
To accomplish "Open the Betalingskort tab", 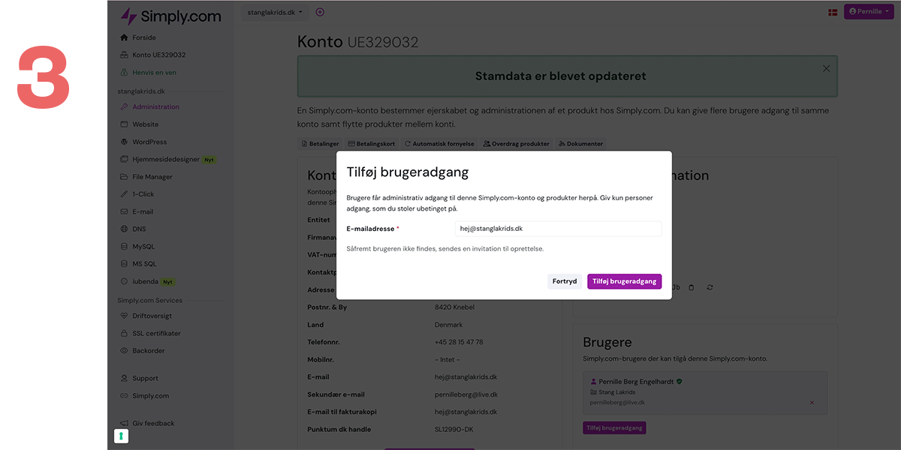I will coord(372,144).
